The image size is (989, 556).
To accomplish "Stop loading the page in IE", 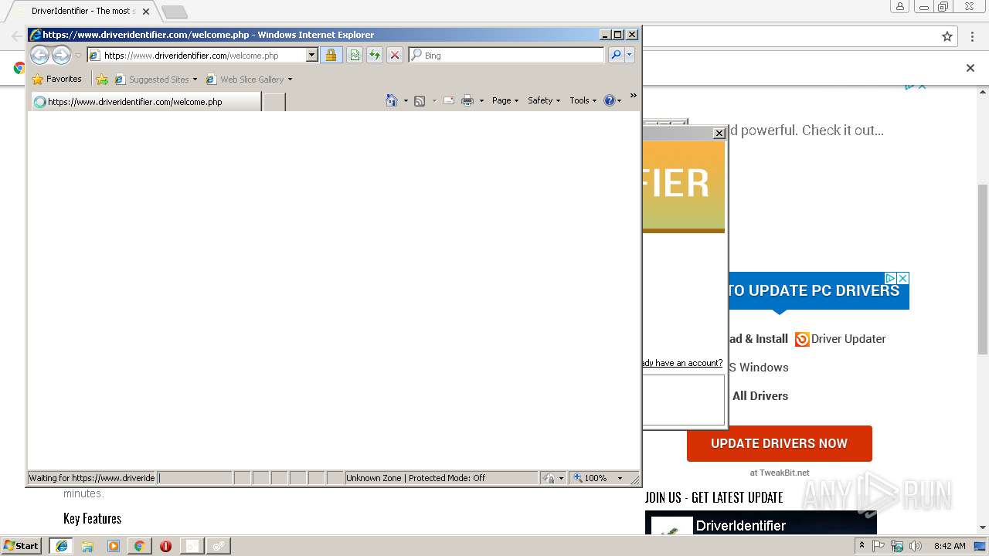I will tap(394, 55).
